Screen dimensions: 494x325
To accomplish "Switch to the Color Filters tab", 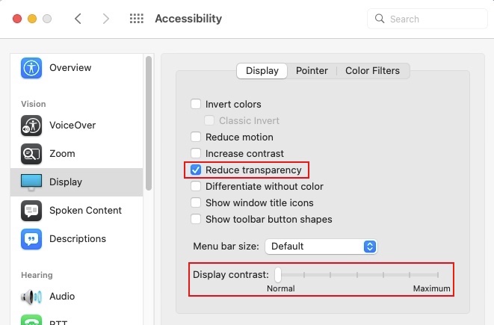I will pos(372,71).
